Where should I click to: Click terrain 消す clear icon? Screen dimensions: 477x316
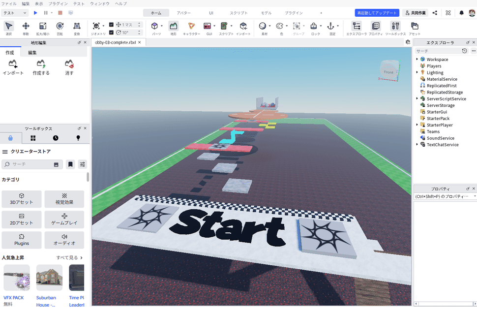(69, 64)
